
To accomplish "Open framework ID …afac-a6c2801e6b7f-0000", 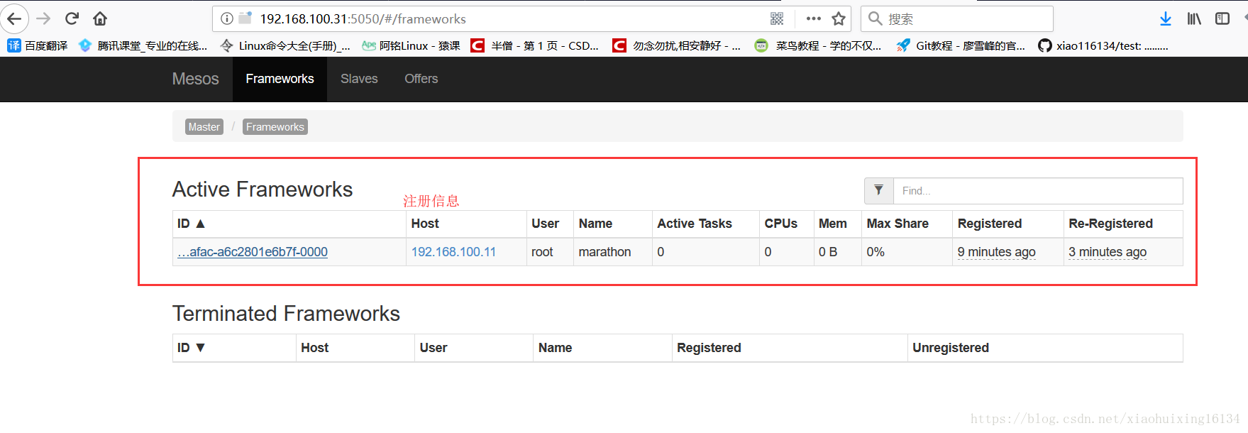I will pyautogui.click(x=253, y=252).
